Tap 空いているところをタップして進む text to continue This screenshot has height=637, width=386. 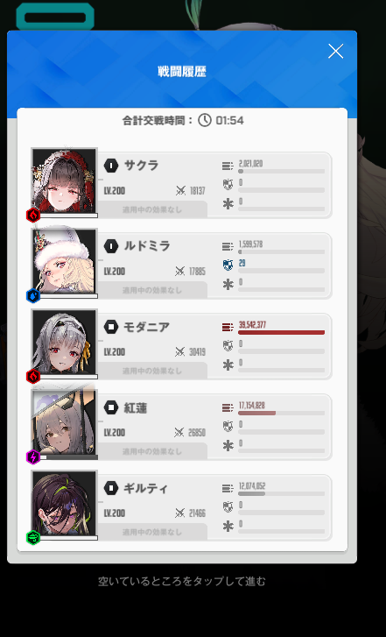point(182,581)
